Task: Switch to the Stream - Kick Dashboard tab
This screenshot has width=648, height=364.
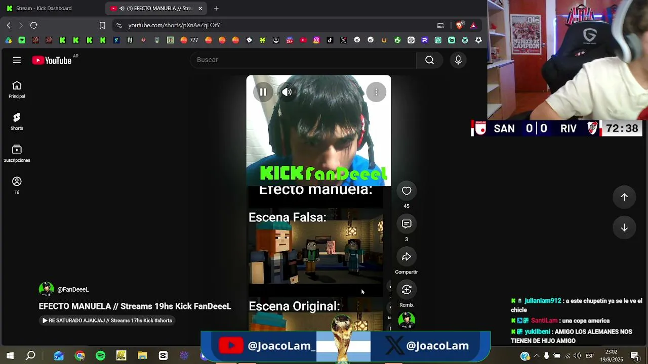Action: pyautogui.click(x=44, y=8)
